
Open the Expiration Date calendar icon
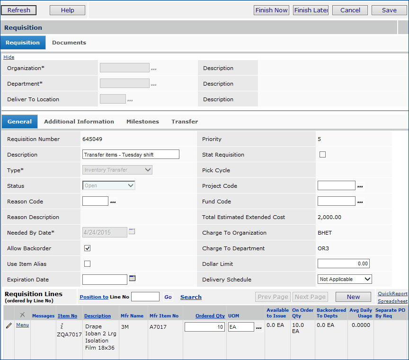point(133,279)
